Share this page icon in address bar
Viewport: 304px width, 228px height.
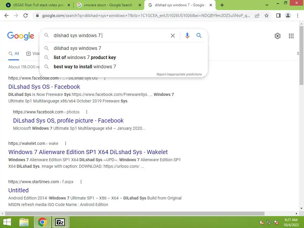pos(257,15)
